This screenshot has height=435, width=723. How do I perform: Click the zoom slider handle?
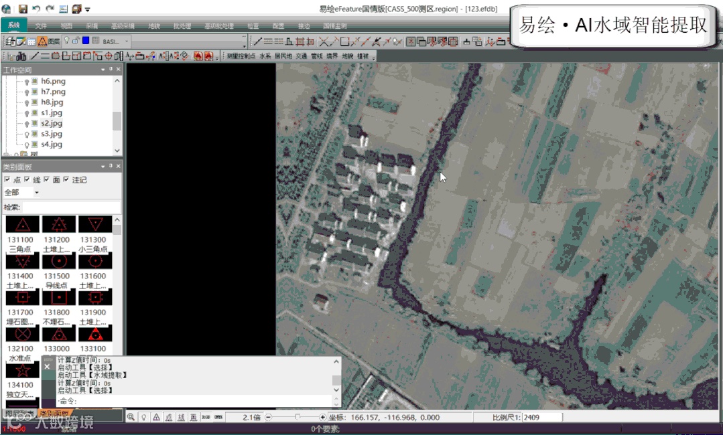pyautogui.click(x=298, y=417)
